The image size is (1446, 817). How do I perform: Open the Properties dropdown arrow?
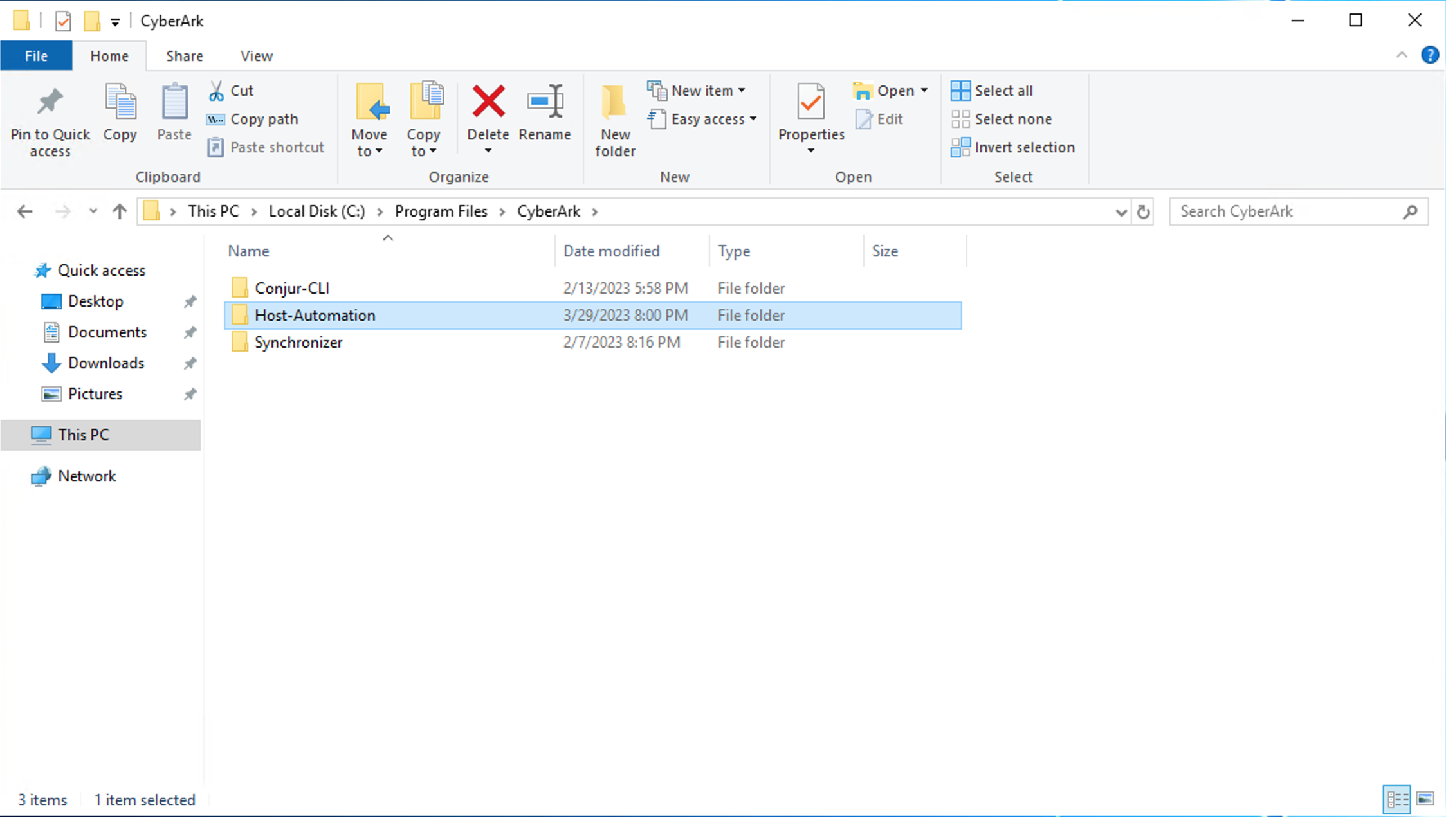pyautogui.click(x=811, y=151)
